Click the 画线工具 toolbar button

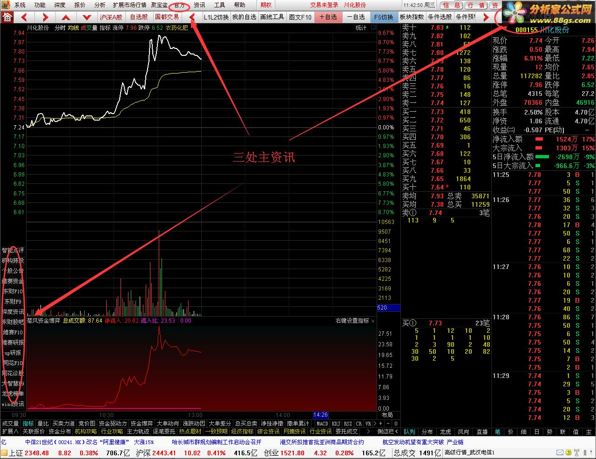[x=272, y=17]
